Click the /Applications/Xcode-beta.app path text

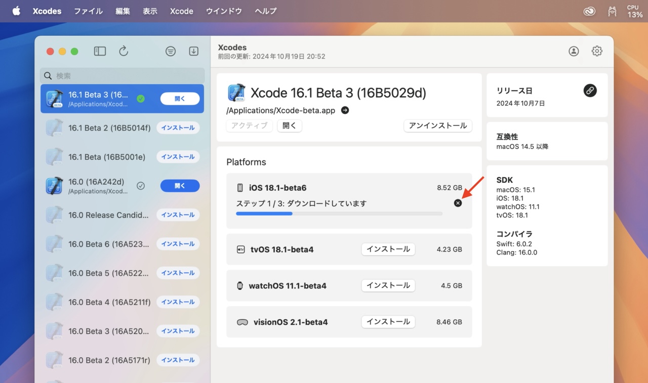click(x=280, y=110)
